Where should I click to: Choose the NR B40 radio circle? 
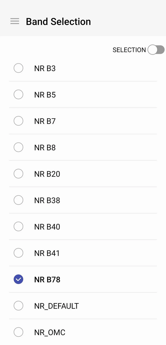pyautogui.click(x=18, y=226)
